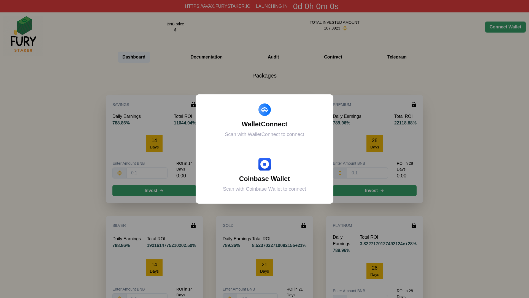Click the Gold Total ROI 8.523703271008215e+21% value
The image size is (529, 298).
coord(279,246)
